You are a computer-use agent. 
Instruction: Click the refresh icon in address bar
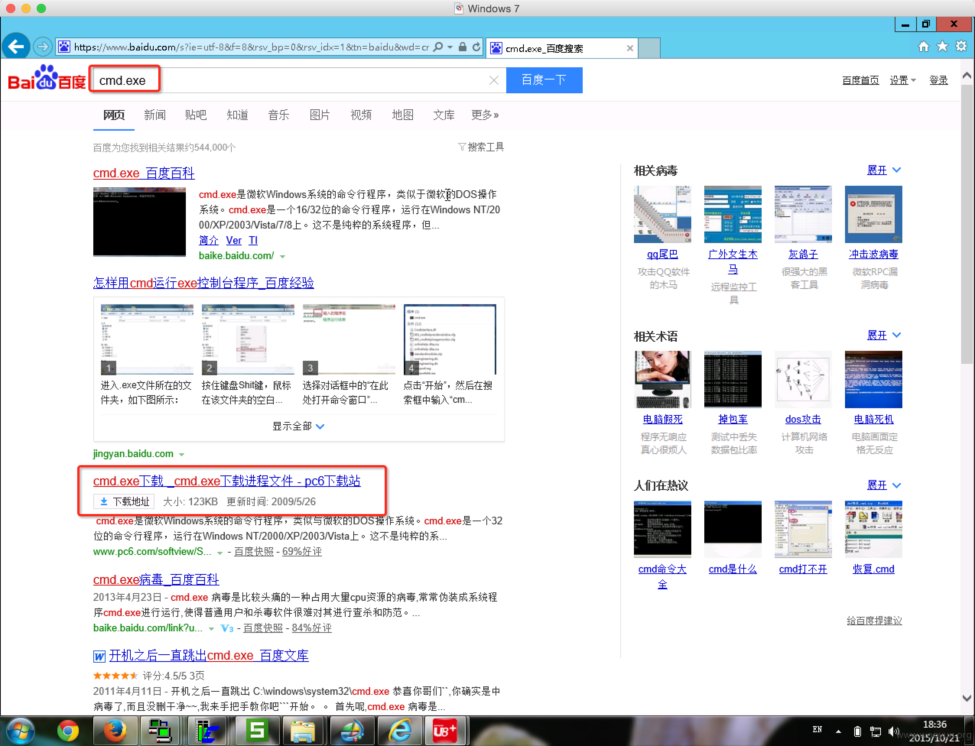point(476,47)
